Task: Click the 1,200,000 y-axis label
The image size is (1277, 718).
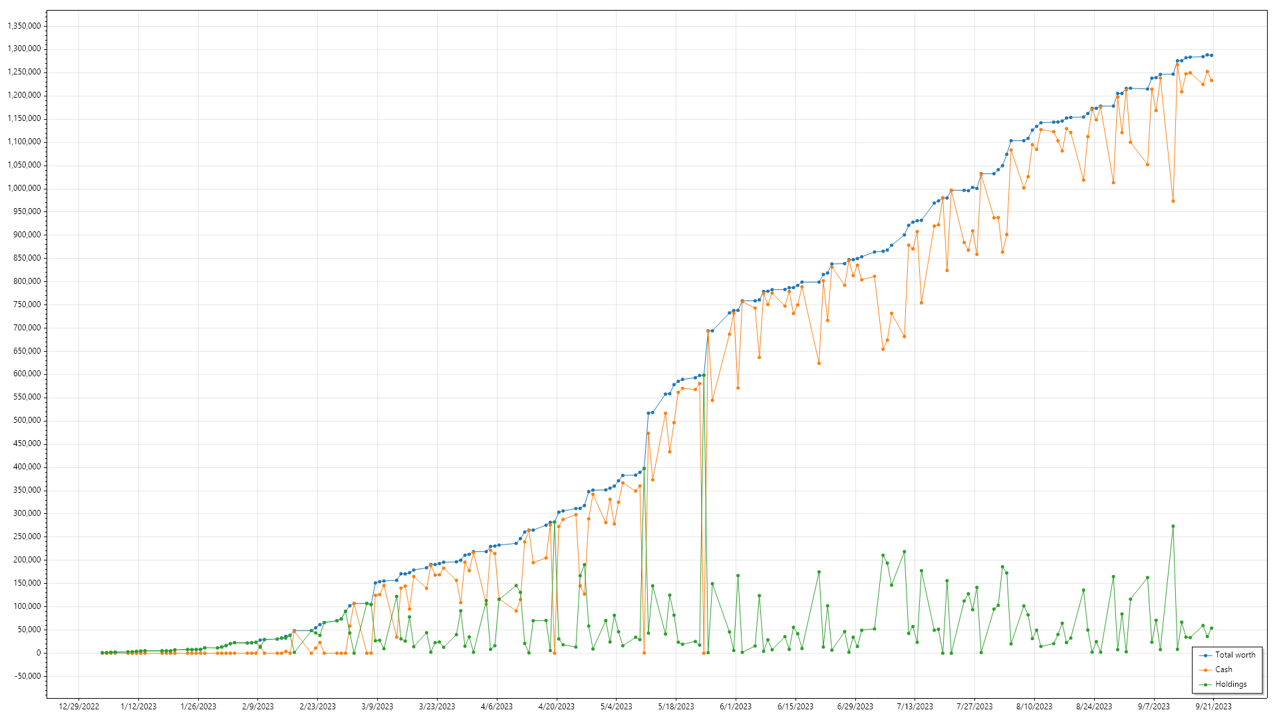Action: [24, 96]
